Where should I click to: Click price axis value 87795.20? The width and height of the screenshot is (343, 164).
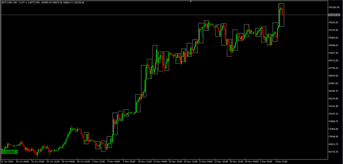(x=334, y=68)
